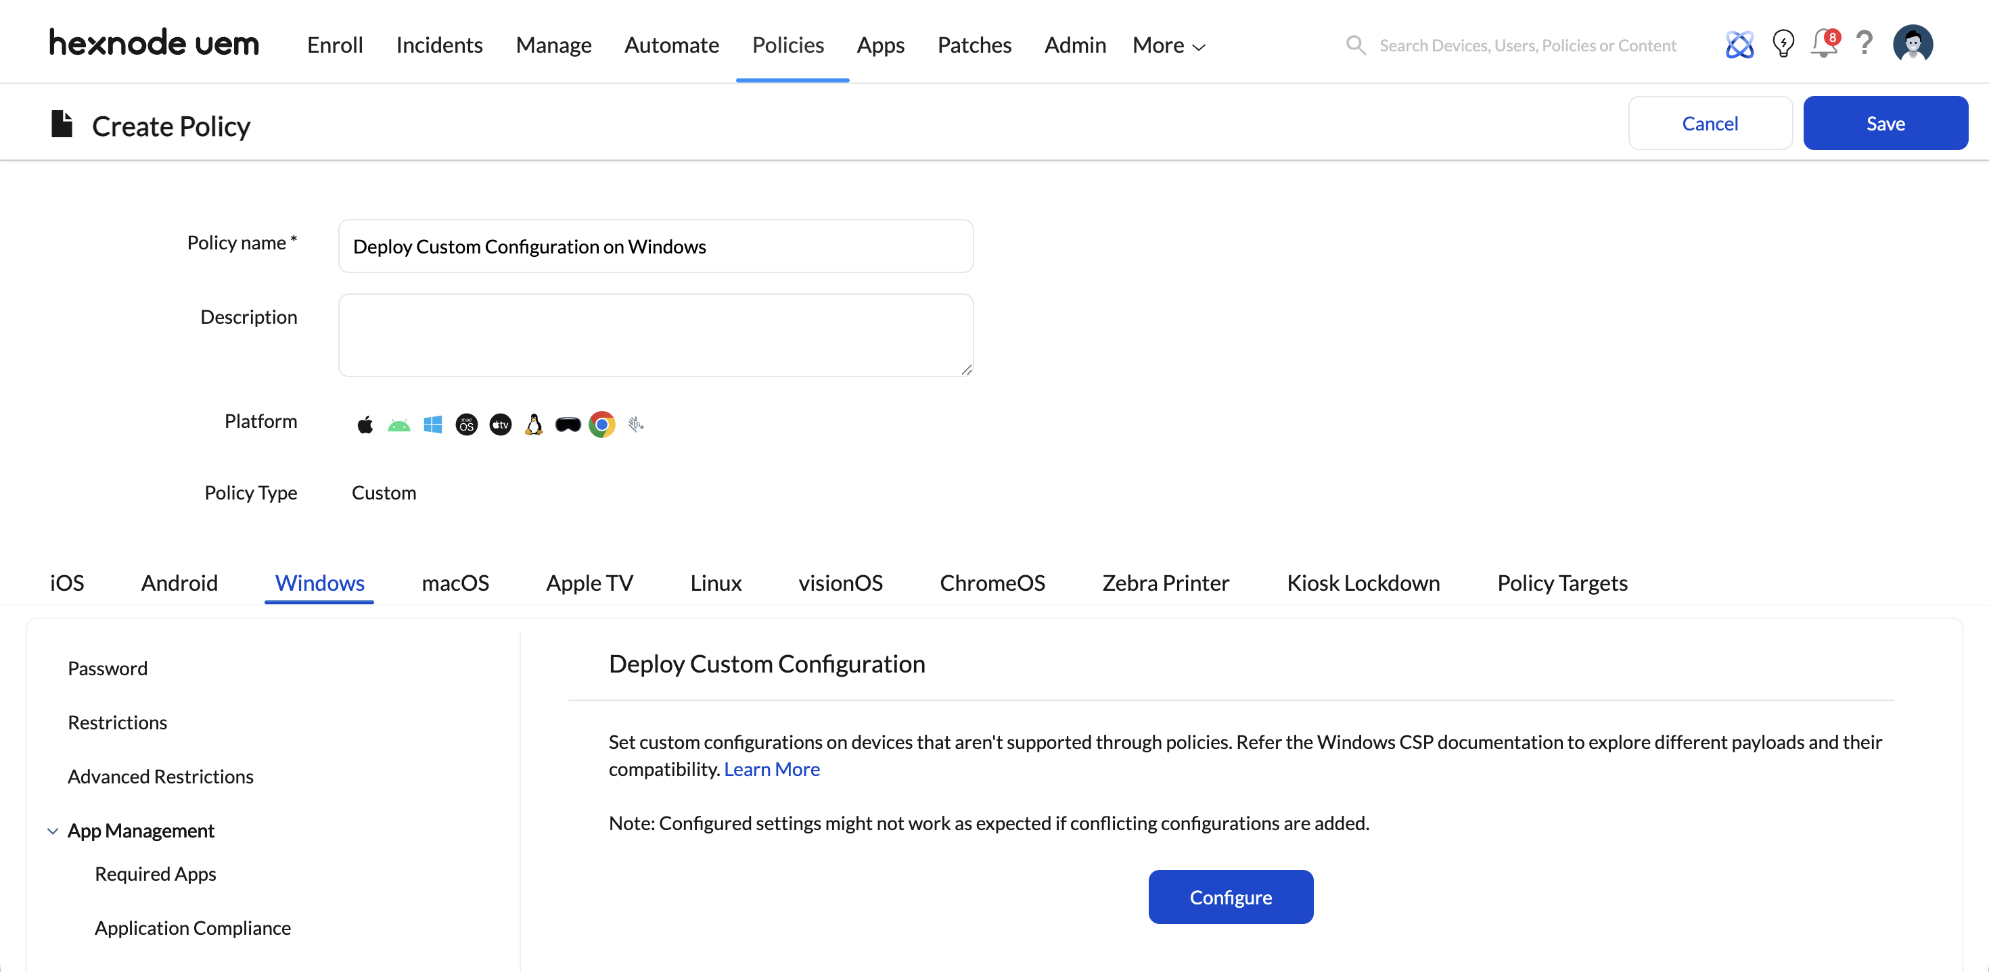
Task: Click the Apple iOS platform icon
Action: [x=365, y=424]
